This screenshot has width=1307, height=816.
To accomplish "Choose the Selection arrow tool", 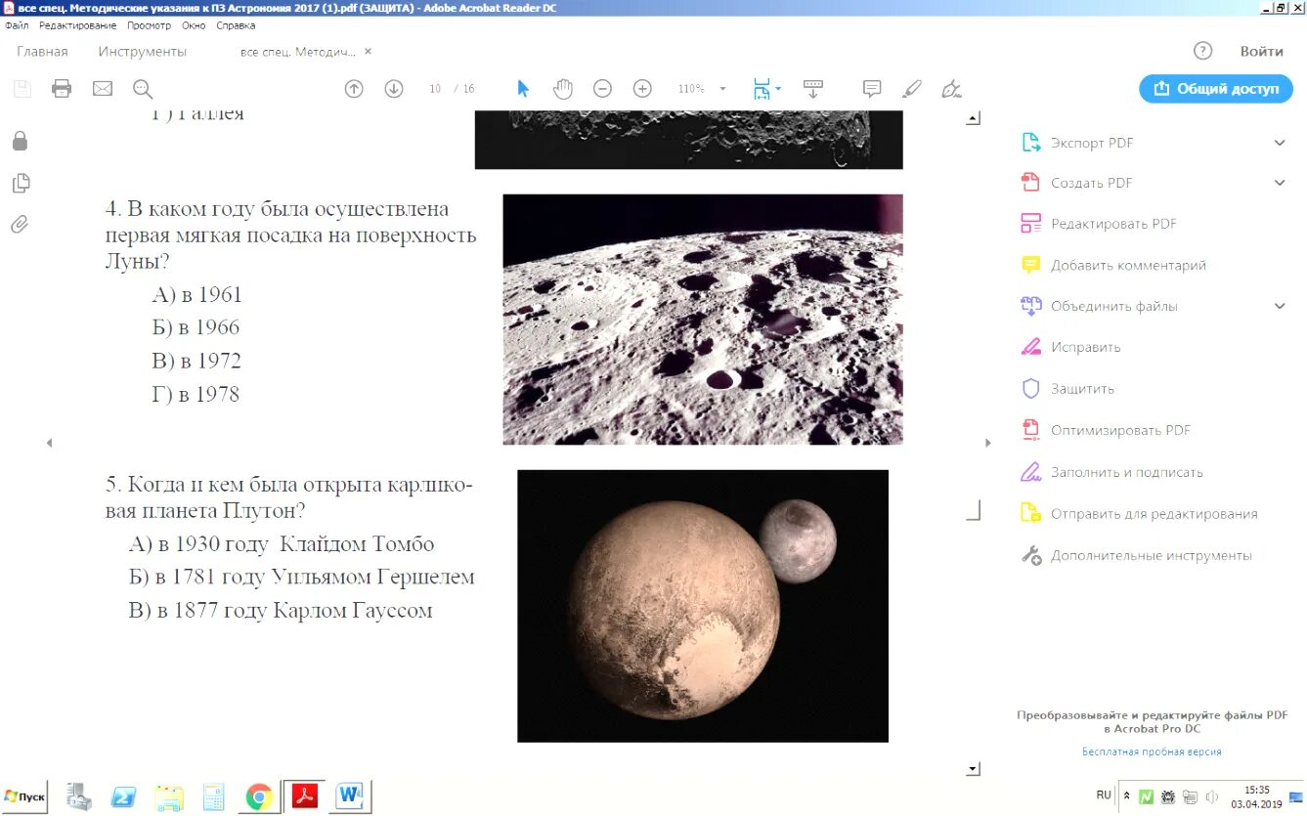I will pos(523,89).
